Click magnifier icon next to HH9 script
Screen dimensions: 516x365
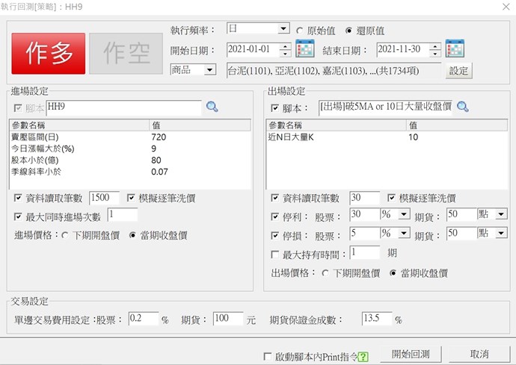212,107
